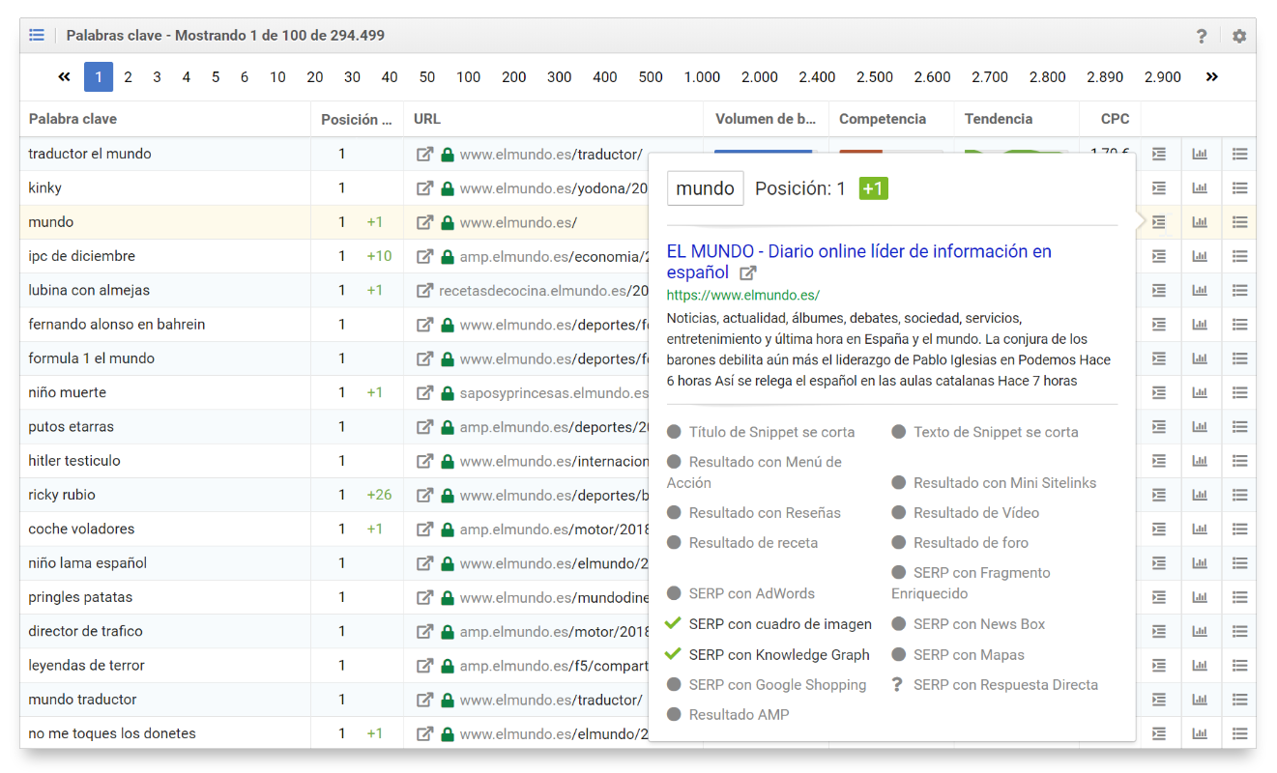
Task: Open list menu icon for leyendas de terror row
Action: pyautogui.click(x=1239, y=666)
